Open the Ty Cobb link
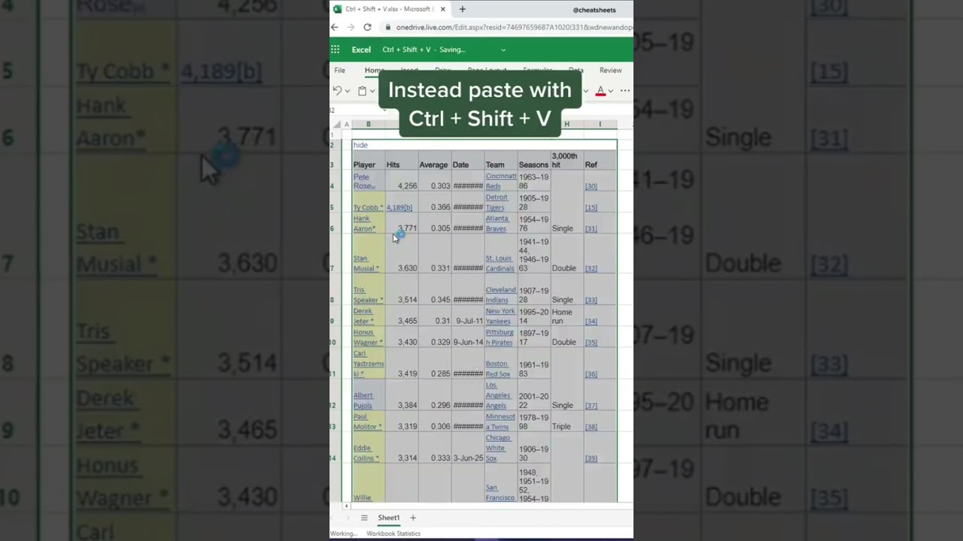 pyautogui.click(x=368, y=207)
